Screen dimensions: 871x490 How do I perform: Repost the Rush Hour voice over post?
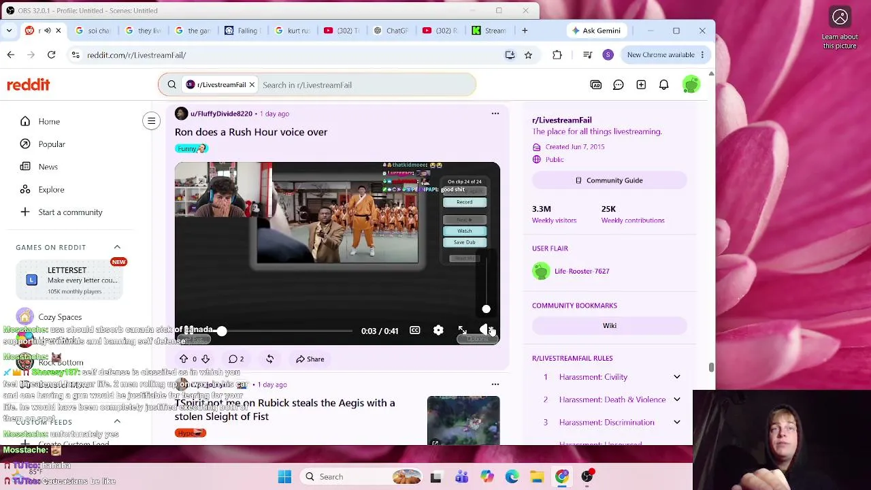(269, 359)
